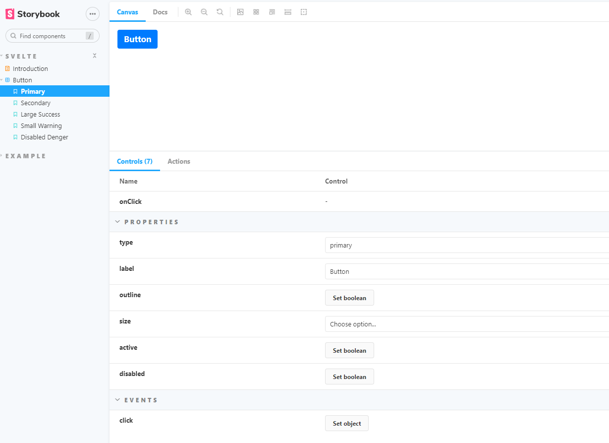Image resolution: width=609 pixels, height=443 pixels.
Task: Select the Primary story
Action: [55, 91]
